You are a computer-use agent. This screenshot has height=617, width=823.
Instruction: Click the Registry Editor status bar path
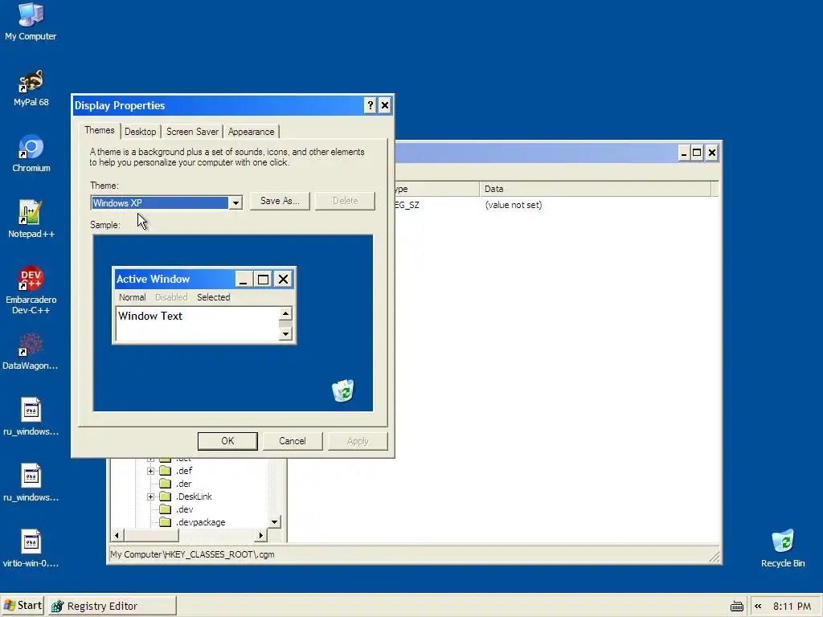click(192, 554)
